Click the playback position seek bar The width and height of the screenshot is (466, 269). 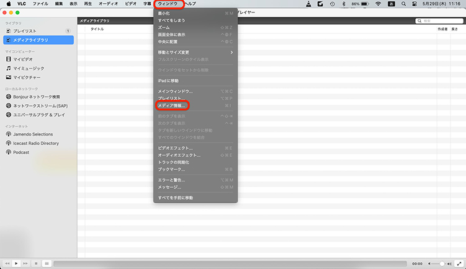pos(230,263)
